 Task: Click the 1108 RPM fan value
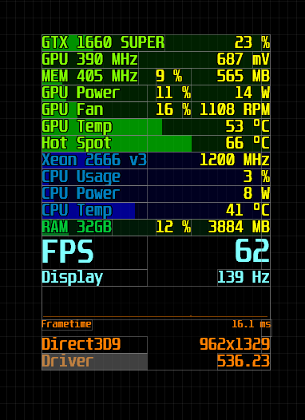[235, 109]
